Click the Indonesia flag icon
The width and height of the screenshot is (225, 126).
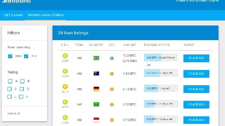click(96, 120)
